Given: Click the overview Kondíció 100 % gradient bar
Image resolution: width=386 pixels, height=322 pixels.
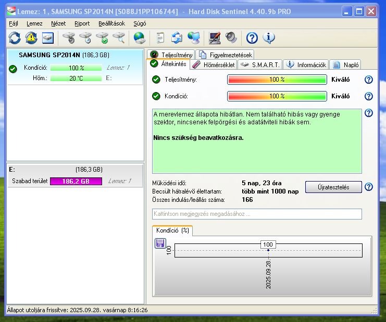Looking at the screenshot, I should pyautogui.click(x=277, y=96).
